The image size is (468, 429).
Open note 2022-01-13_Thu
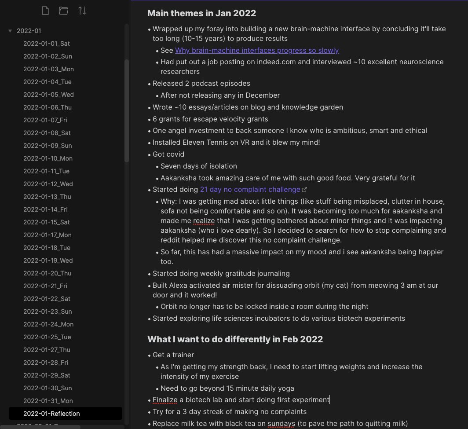(x=47, y=197)
